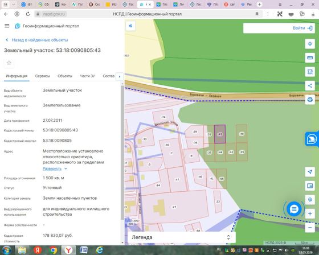The image size is (319, 255).
Task: Switch to Объекты tab
Action: tap(65, 76)
